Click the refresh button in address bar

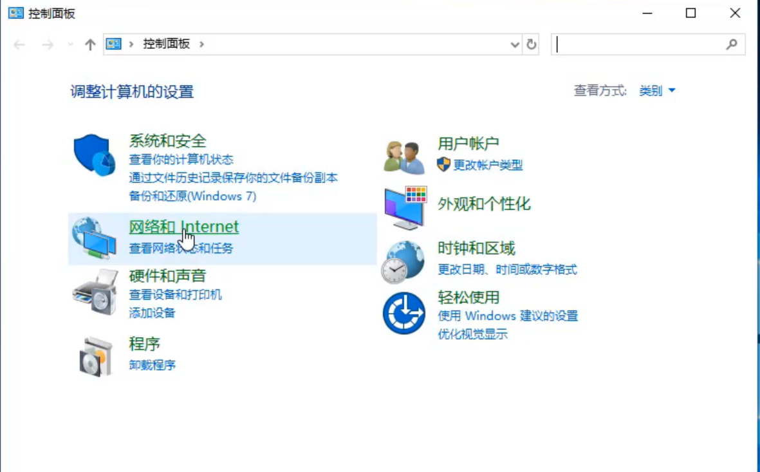click(x=532, y=44)
